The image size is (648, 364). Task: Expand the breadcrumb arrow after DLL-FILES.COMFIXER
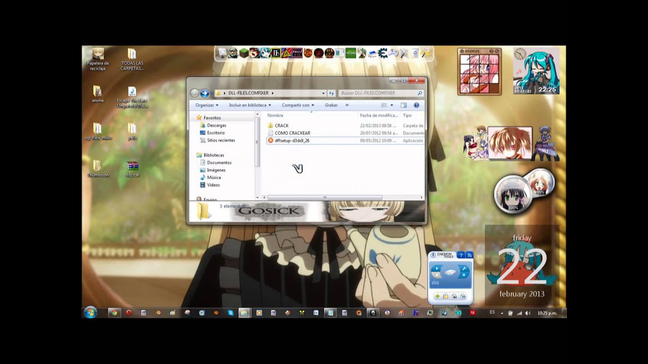272,93
